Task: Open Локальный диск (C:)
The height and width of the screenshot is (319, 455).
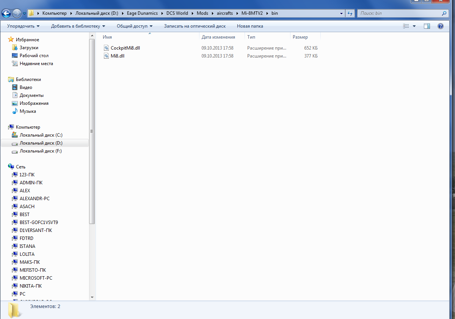Action: (x=41, y=135)
